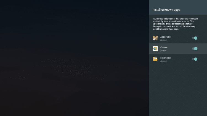Click FileBrowser row's blank space before toggle
This screenshot has width=207, height=116.
tap(181, 59)
